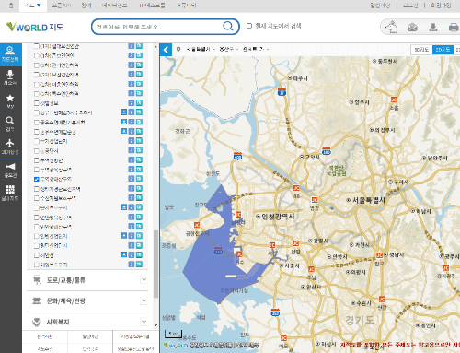The height and width of the screenshot is (353, 460).
Task: Check the (연안) 특수연안해역 layer checkbox
Action: 37,94
